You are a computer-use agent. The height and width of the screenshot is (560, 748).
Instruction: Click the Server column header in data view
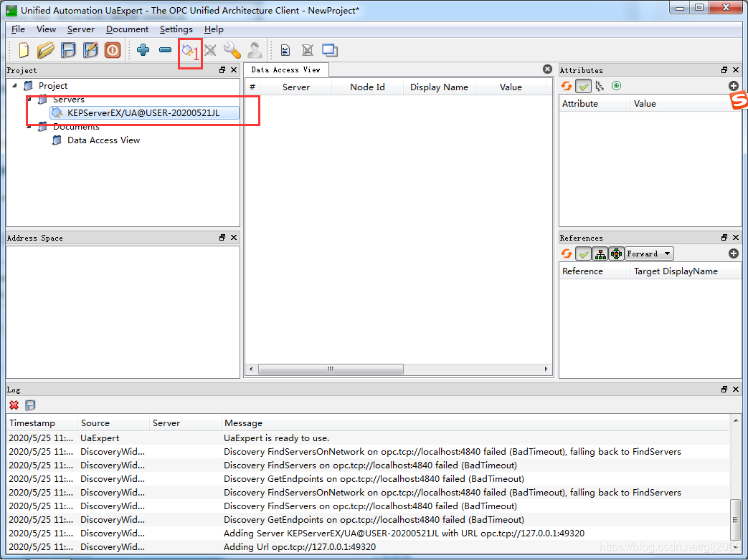[x=296, y=87]
